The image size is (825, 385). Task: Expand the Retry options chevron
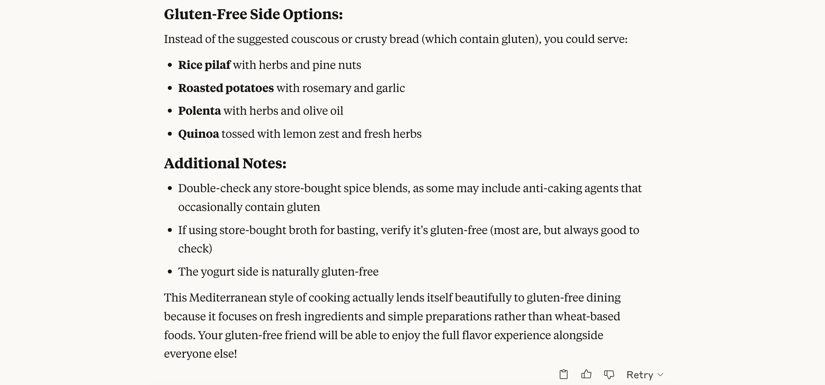660,375
